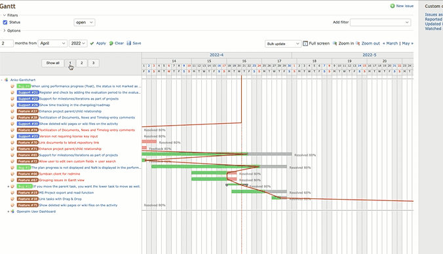
Task: Click the issue icon beside Support #22
Action: click(12, 99)
